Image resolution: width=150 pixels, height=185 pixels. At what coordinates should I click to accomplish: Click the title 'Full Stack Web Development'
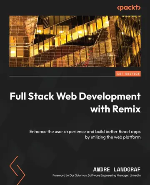click(75, 97)
